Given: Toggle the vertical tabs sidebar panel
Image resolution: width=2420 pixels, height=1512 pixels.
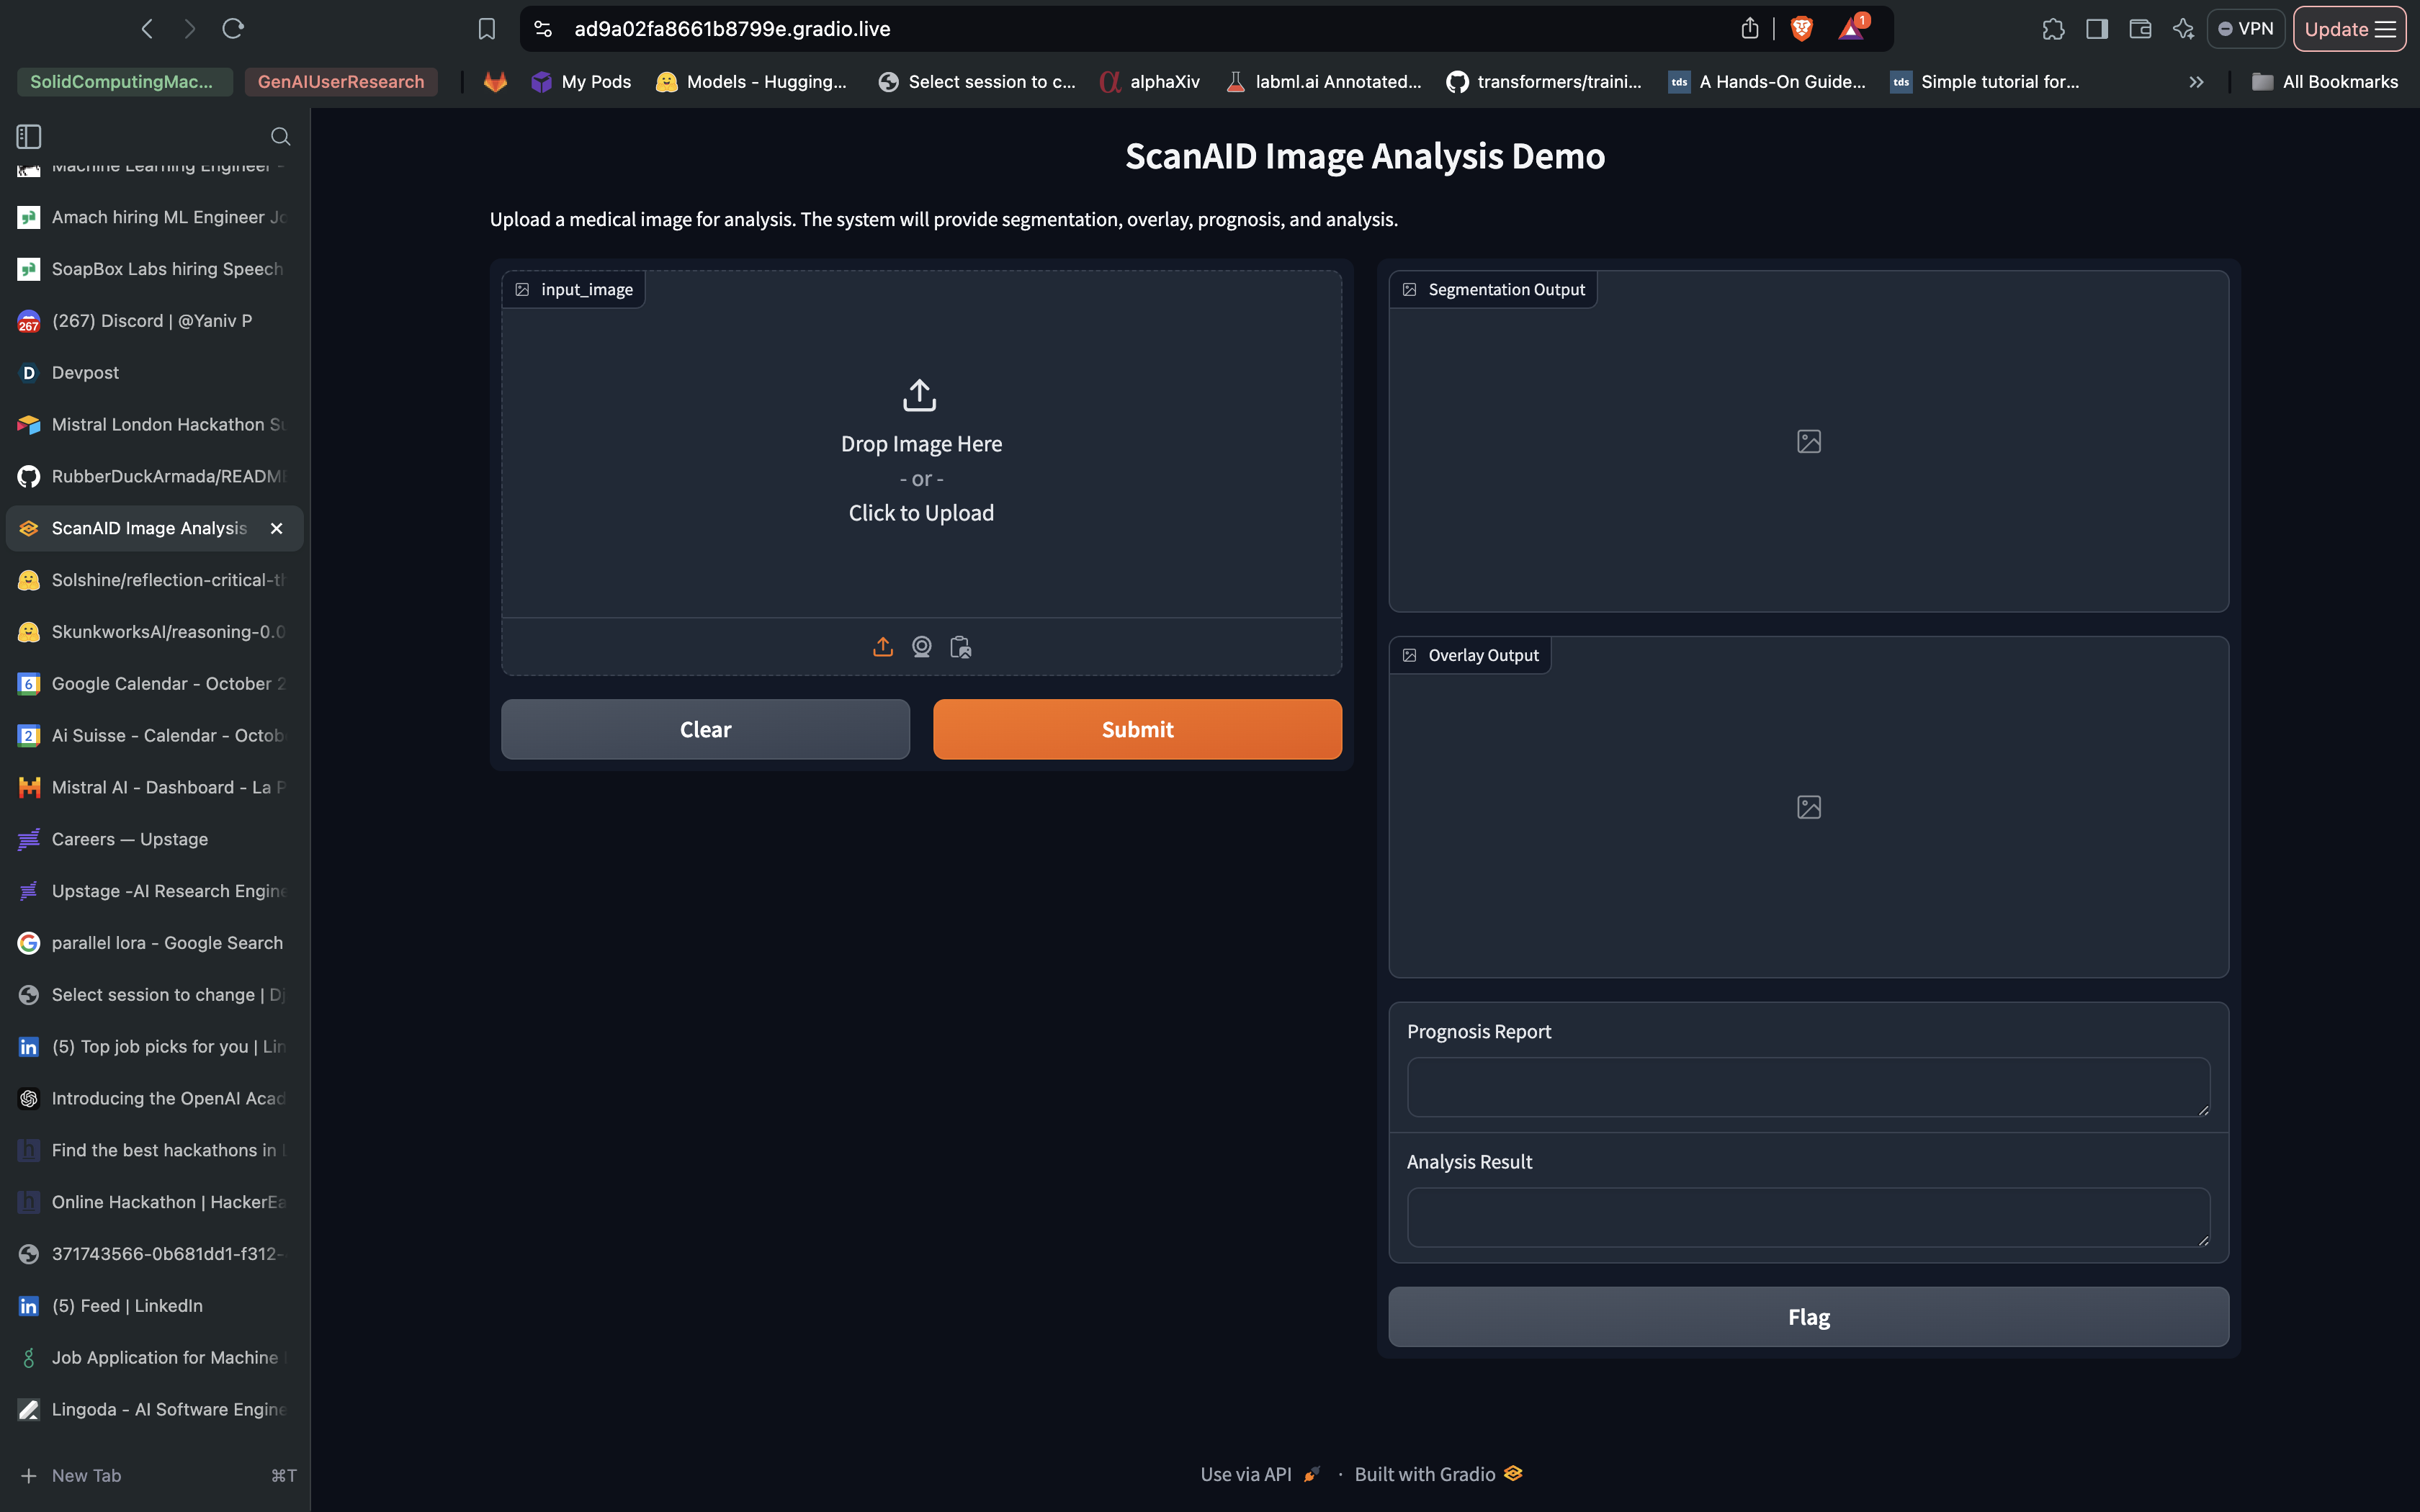Looking at the screenshot, I should pos(29,136).
